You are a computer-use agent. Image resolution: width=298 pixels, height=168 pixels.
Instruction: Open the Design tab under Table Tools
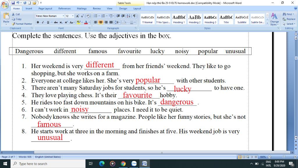click(x=123, y=8)
